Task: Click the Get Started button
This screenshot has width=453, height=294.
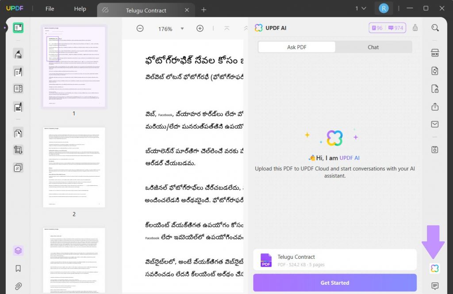Action: click(335, 283)
